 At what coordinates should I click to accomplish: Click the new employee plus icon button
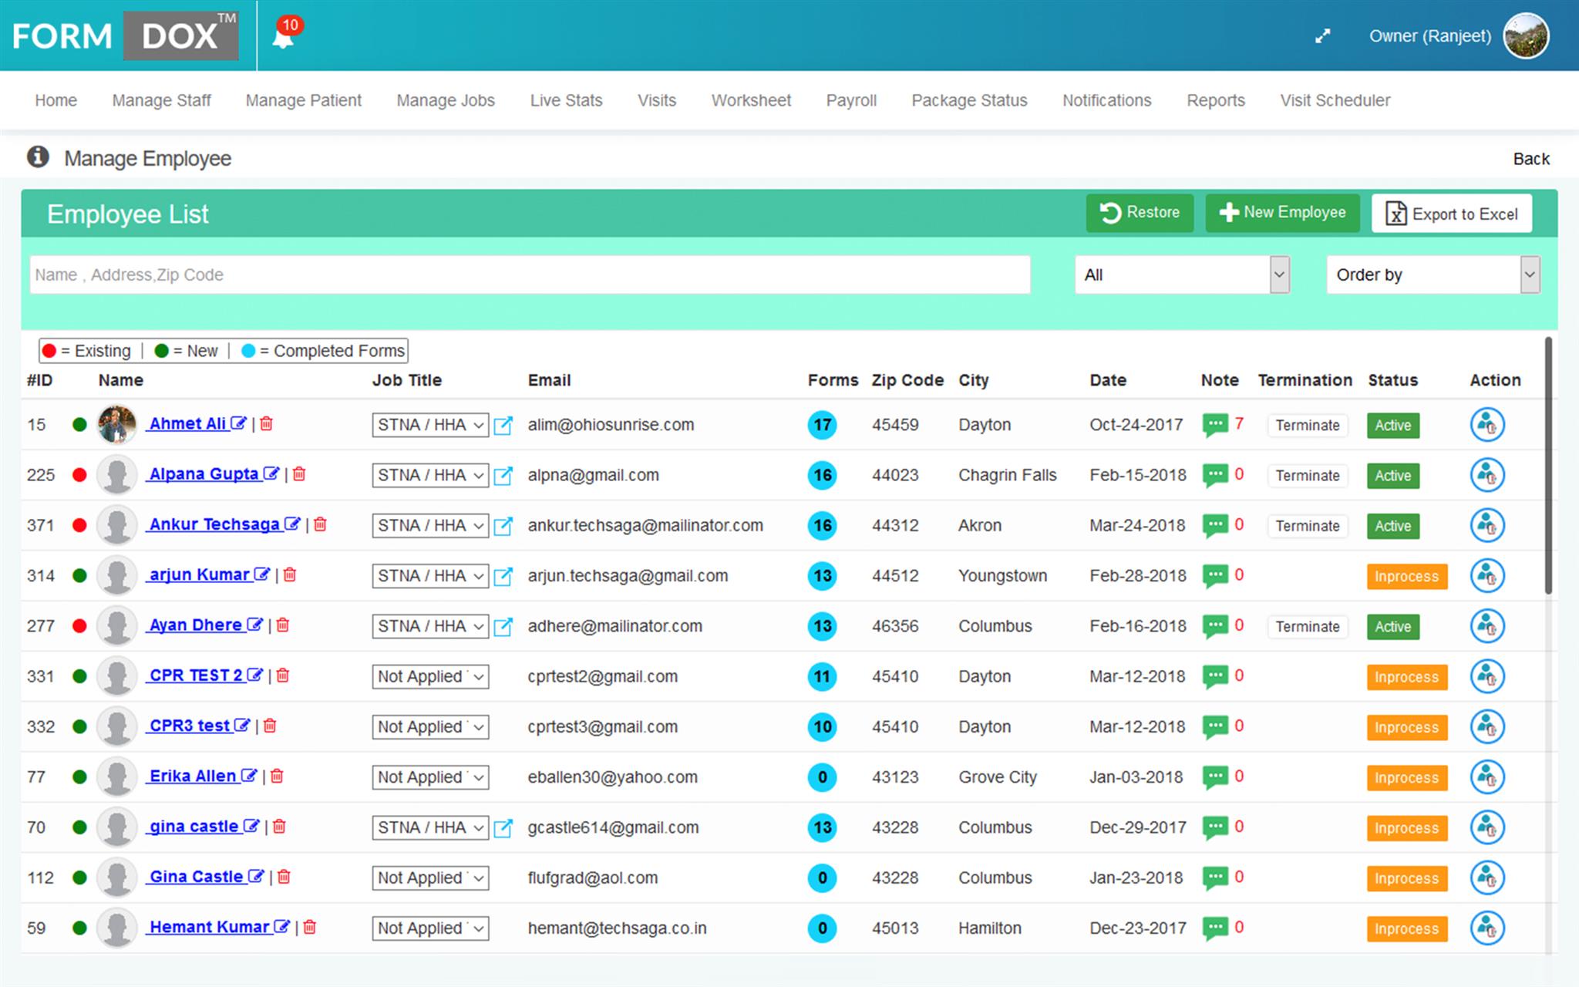pos(1281,213)
